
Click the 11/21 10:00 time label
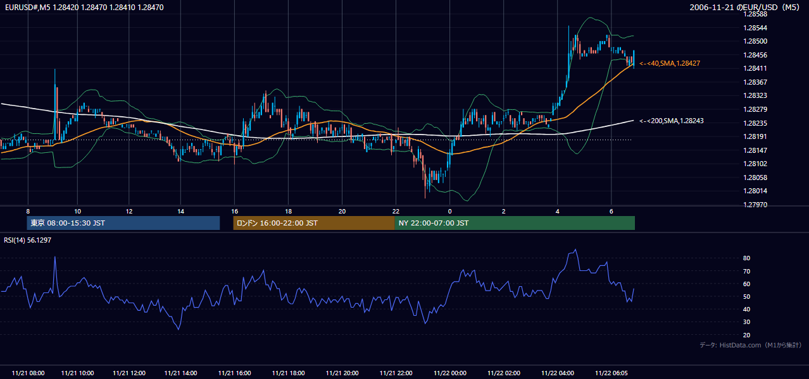(77, 373)
